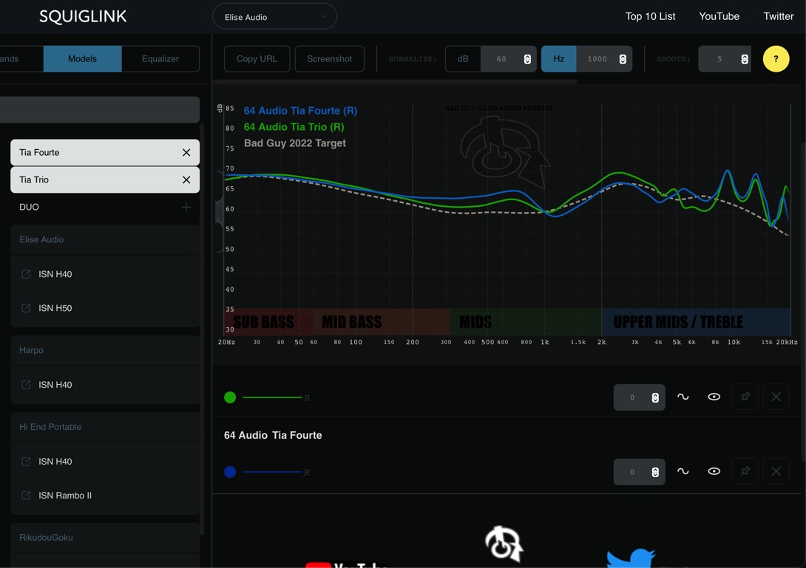This screenshot has width=806, height=568.
Task: Enable dB normalization mode
Action: click(x=463, y=59)
